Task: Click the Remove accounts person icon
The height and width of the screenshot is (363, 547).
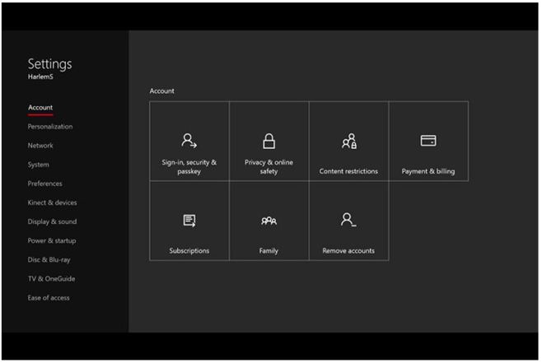Action: (348, 220)
